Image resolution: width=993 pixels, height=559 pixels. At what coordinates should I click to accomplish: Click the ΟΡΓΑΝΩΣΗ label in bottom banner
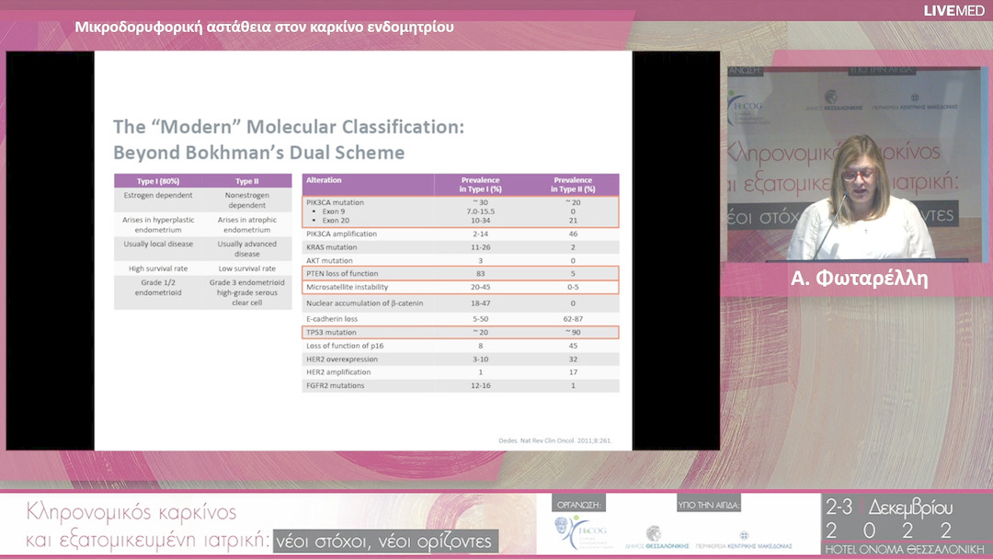click(x=579, y=505)
